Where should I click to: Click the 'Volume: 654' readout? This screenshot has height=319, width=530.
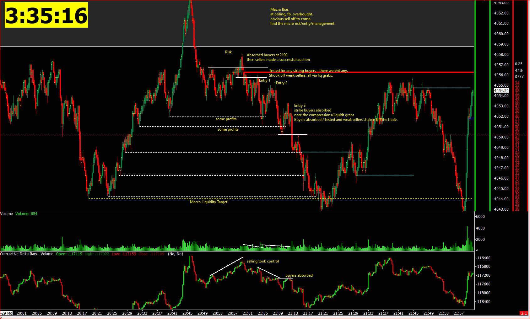point(26,214)
